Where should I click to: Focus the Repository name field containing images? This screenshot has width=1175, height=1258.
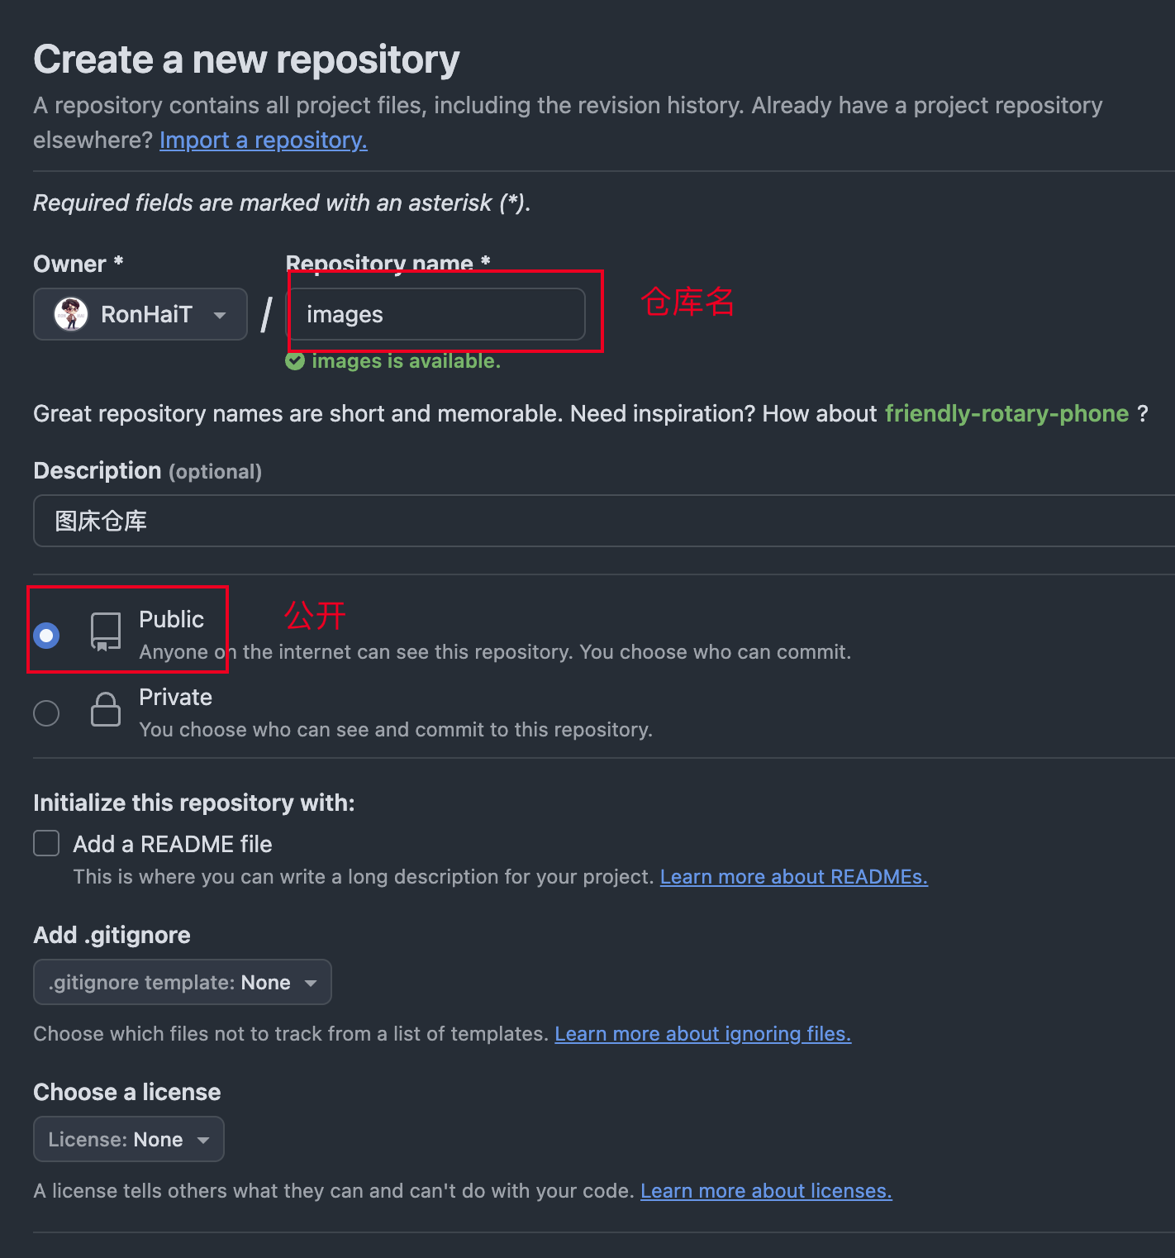pos(436,314)
